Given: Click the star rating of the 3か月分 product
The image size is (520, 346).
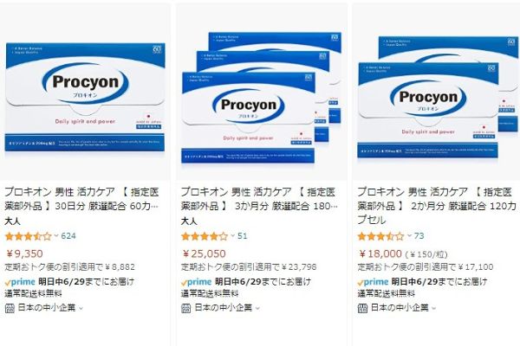Looking at the screenshot, I should pyautogui.click(x=205, y=236).
